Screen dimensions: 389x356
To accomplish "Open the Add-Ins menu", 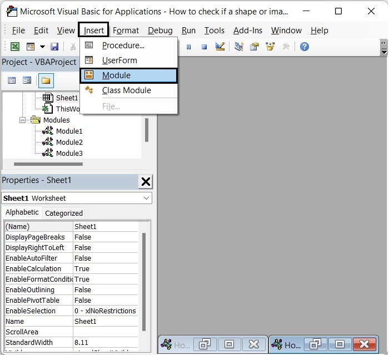I will point(248,30).
